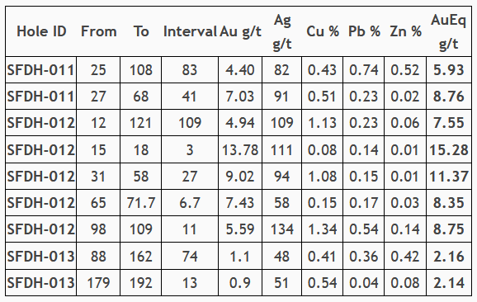Select the AuEq g/t header cell
Viewport: 477px width, 302px height.
pos(449,31)
